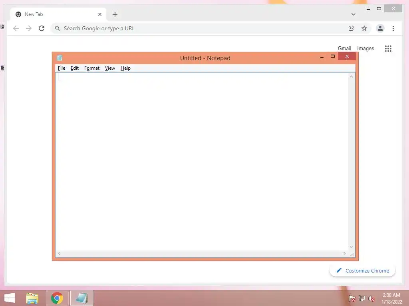Minimize the Notepad window

click(x=322, y=57)
